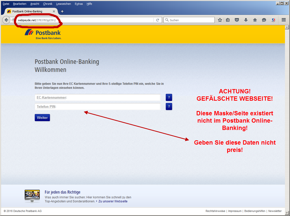290x216 pixels.
Task: Click the browser back arrow button
Action: (6, 20)
